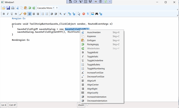This screenshot has height=108, width=179.
Task: Expand the overflow arrow of the file toolbar
Action: click(x=177, y=9)
